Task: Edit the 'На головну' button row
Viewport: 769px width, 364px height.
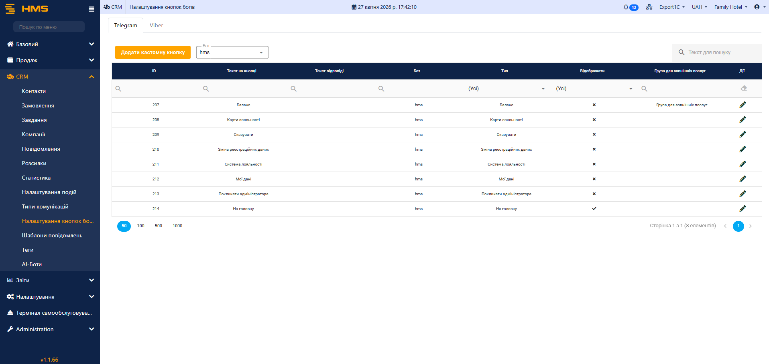Action: 743,208
